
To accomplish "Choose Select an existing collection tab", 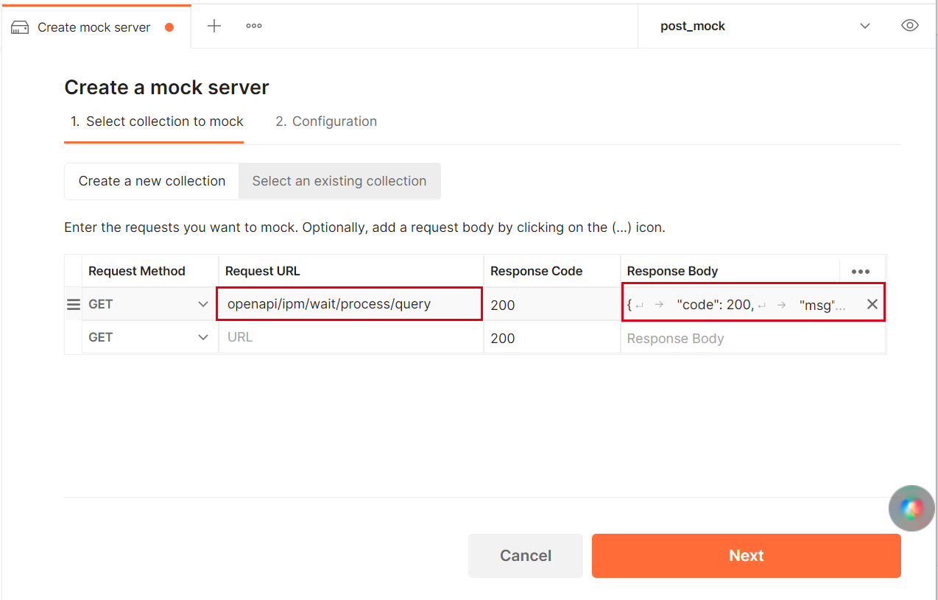I will pyautogui.click(x=339, y=181).
